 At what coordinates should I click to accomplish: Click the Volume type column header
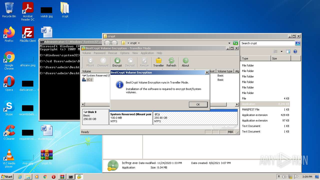(x=225, y=71)
